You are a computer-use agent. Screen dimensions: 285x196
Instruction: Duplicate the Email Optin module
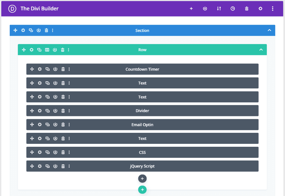point(47,124)
